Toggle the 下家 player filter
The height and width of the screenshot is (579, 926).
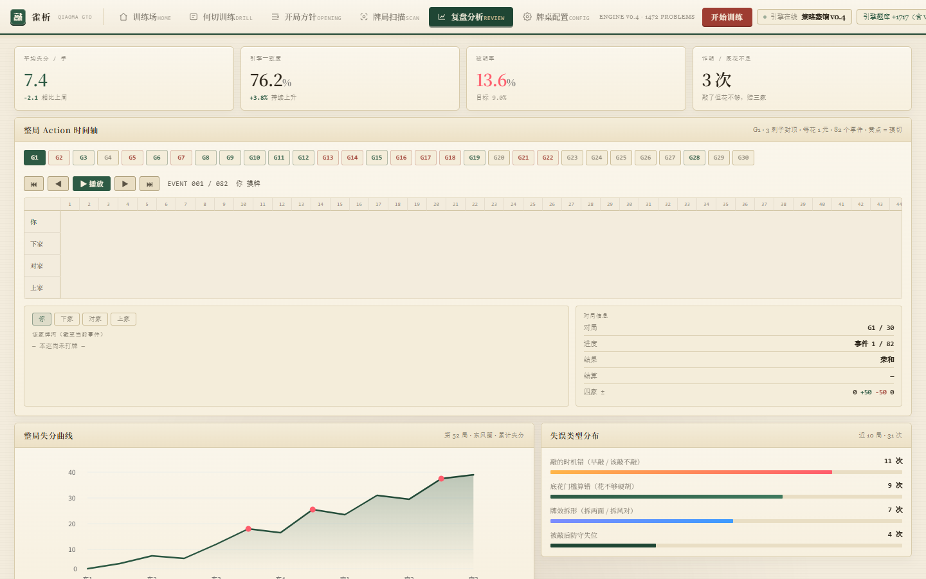coord(67,319)
